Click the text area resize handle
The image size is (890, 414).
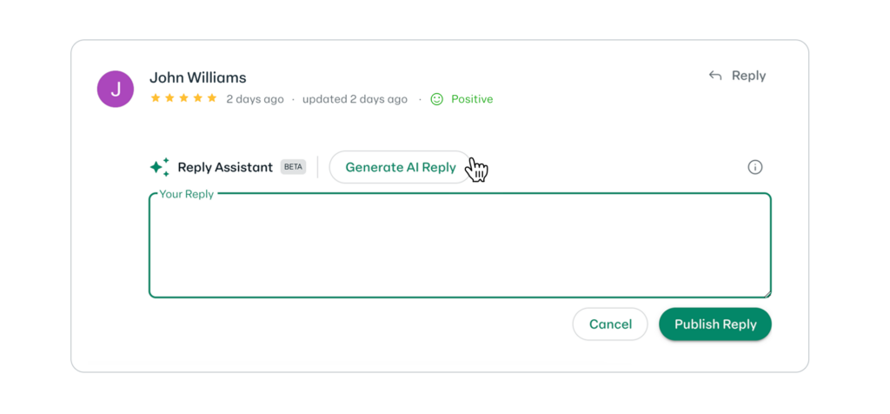click(767, 294)
